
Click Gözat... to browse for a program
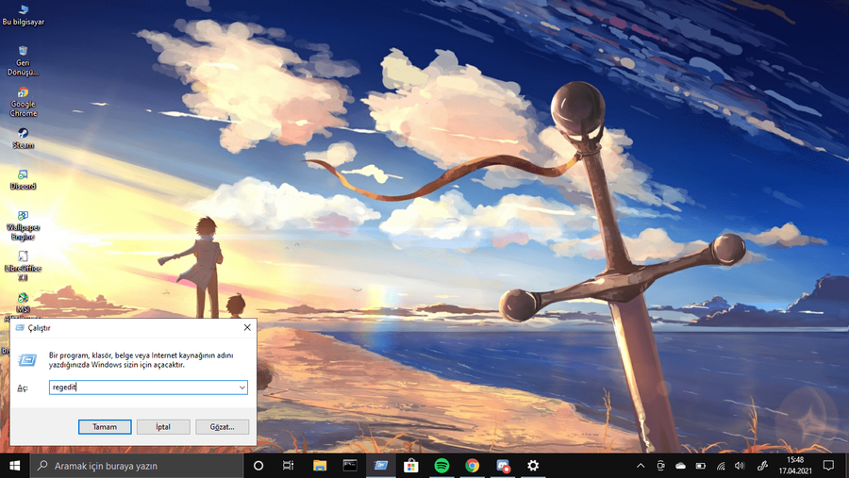coord(222,426)
